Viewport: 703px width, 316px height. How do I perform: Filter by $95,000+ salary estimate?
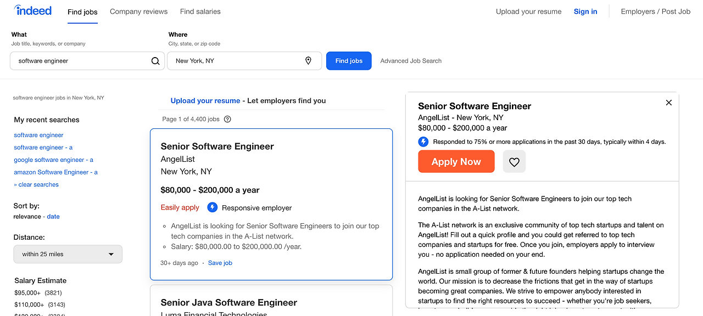pyautogui.click(x=29, y=293)
